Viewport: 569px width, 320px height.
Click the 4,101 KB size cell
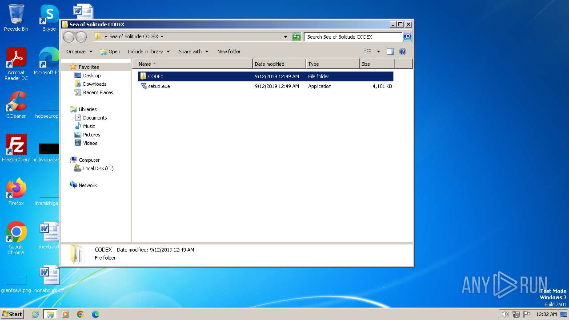[x=382, y=86]
